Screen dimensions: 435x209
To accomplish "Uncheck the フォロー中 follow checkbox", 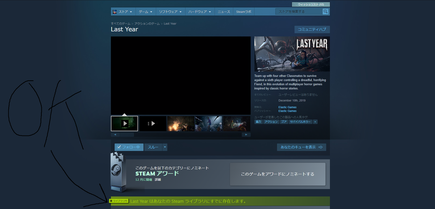I will 119,147.
